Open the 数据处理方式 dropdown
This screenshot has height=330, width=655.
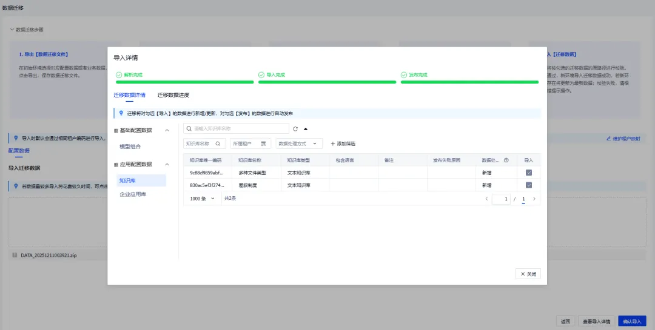[x=298, y=144]
